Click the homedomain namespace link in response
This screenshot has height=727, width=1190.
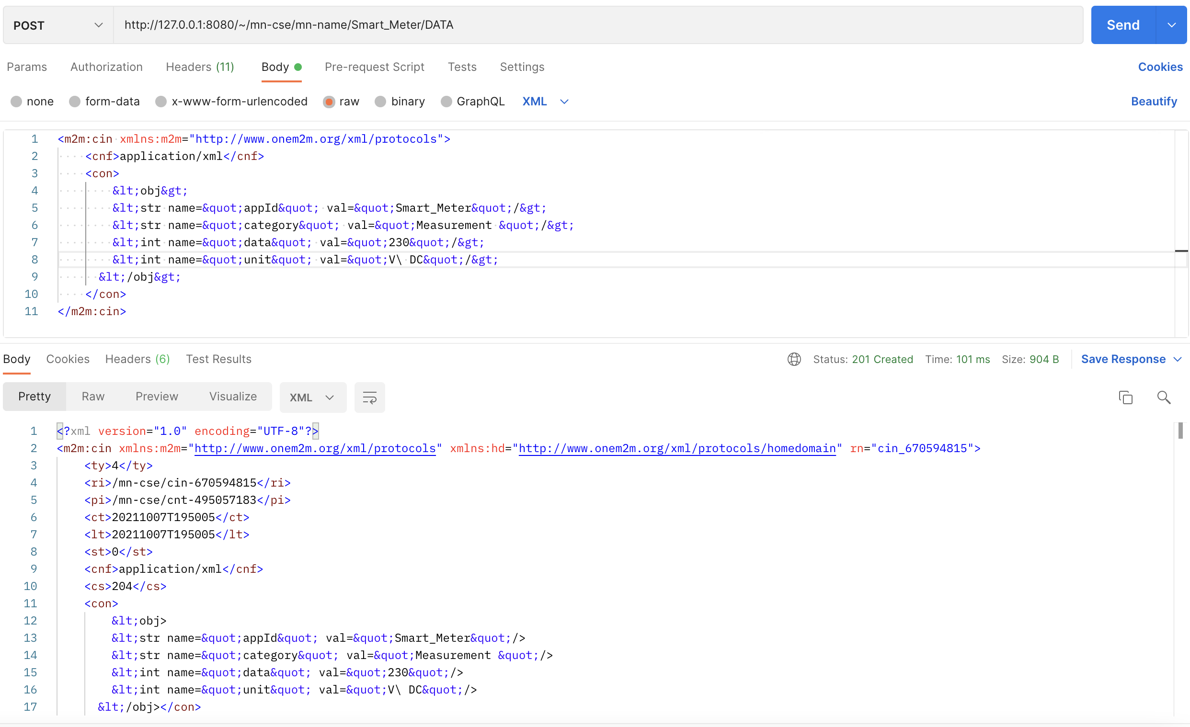677,448
